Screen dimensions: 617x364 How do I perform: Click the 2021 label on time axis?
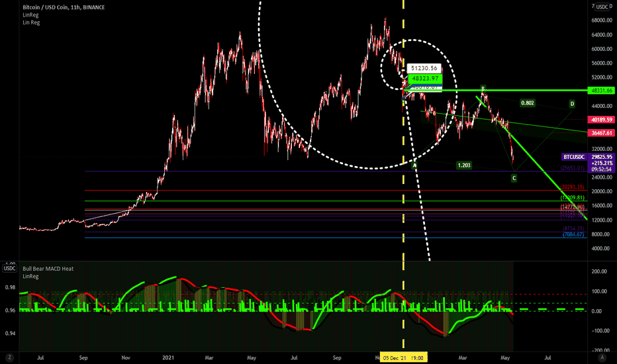(x=168, y=357)
